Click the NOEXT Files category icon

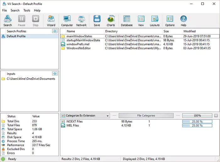pos(63,122)
